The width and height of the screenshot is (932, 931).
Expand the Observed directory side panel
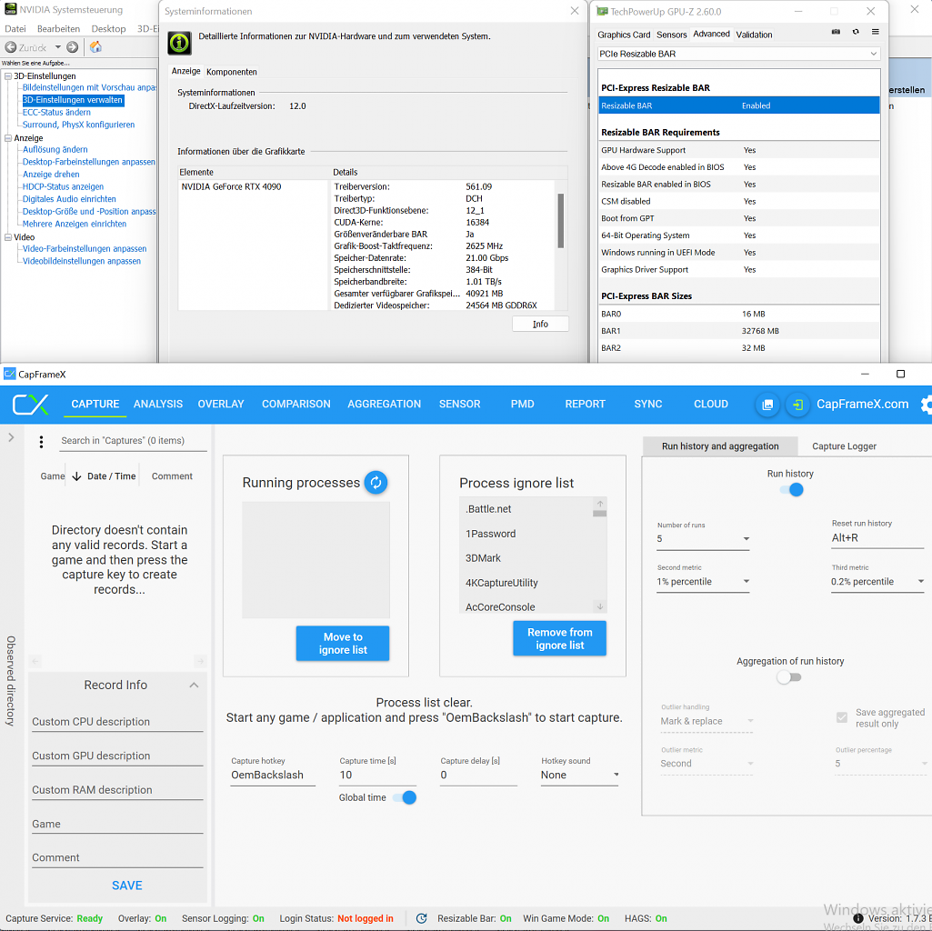click(11, 437)
